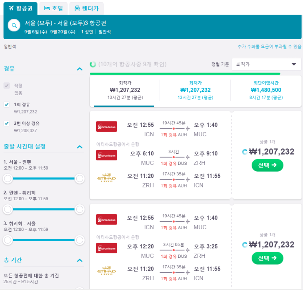303x290 pixels.
Task: Open the extra baggage fee notice link
Action: pyautogui.click(x=269, y=47)
